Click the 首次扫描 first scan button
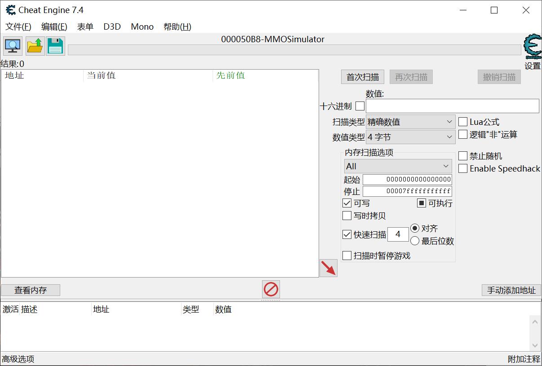Screen dimensions: 542x366 363,77
